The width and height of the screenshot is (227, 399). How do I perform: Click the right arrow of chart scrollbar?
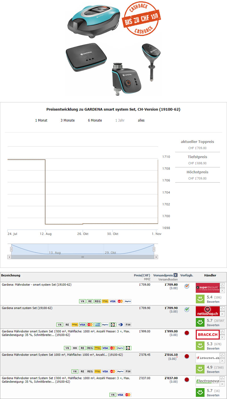click(x=156, y=257)
